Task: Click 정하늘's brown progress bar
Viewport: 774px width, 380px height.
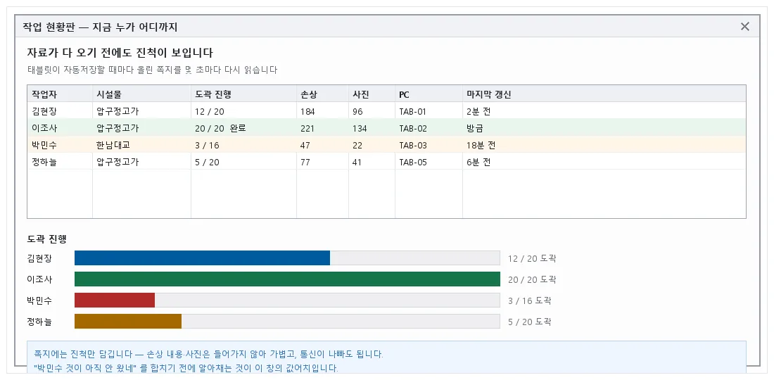Action: pos(128,322)
